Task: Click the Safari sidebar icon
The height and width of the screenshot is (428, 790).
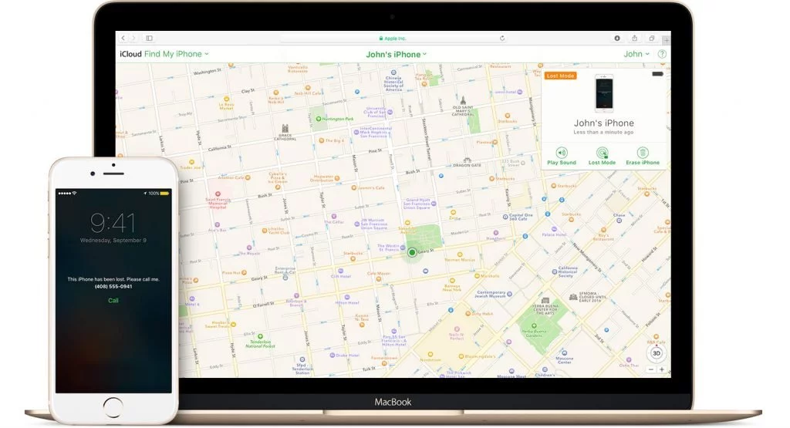Action: pyautogui.click(x=149, y=38)
